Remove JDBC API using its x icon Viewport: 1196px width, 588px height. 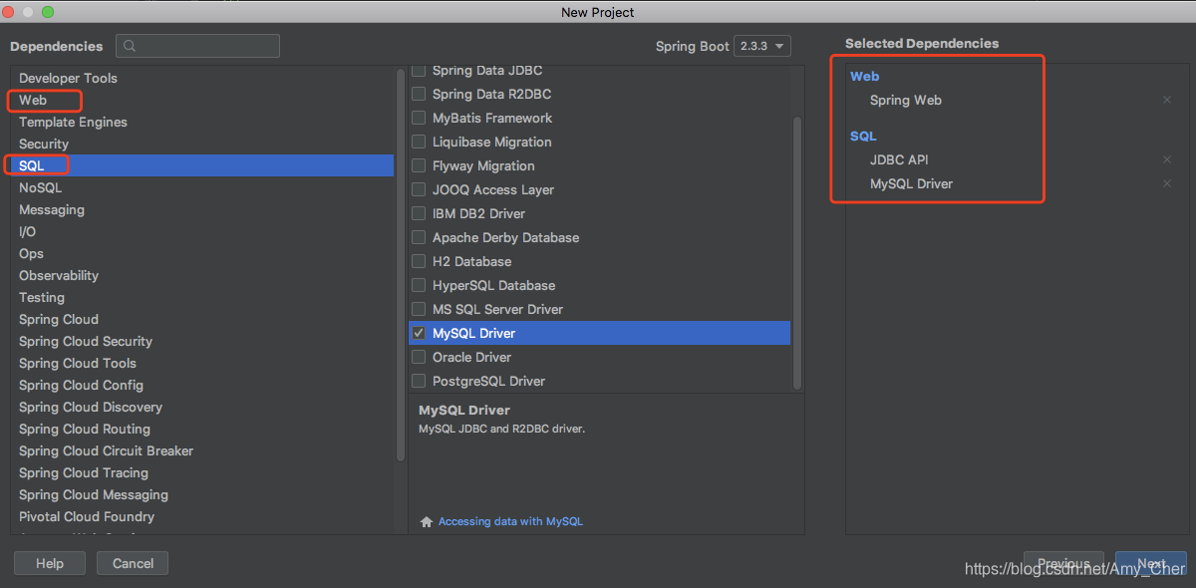1166,159
